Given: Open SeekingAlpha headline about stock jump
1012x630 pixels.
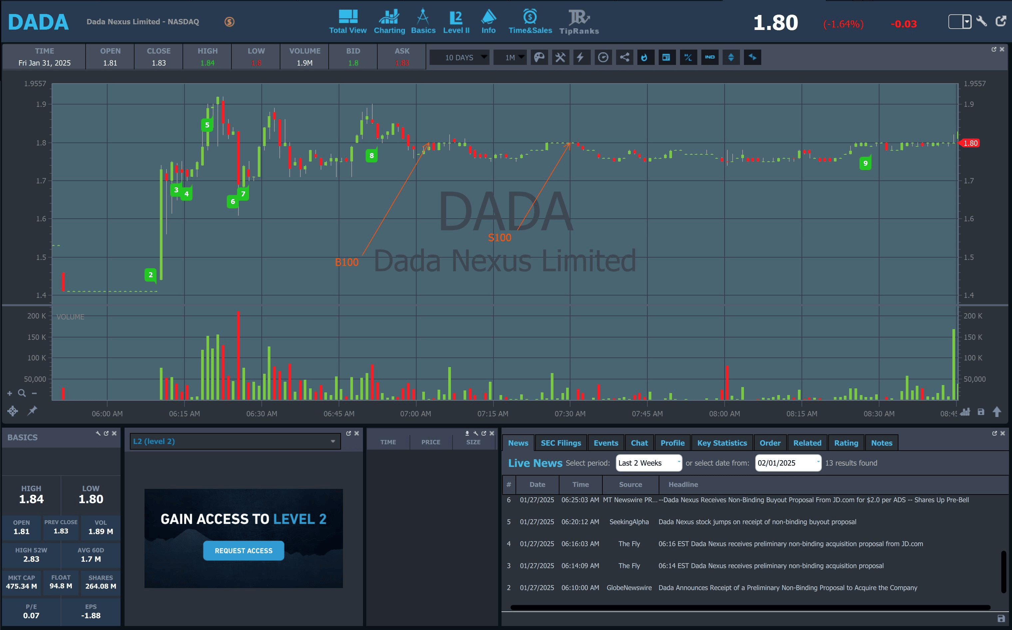Looking at the screenshot, I should (x=757, y=522).
